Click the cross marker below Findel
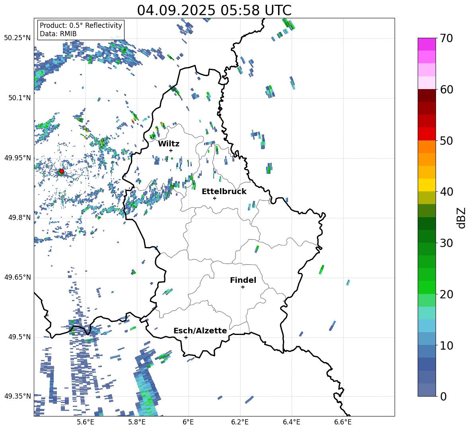471x430 pixels. (x=243, y=287)
